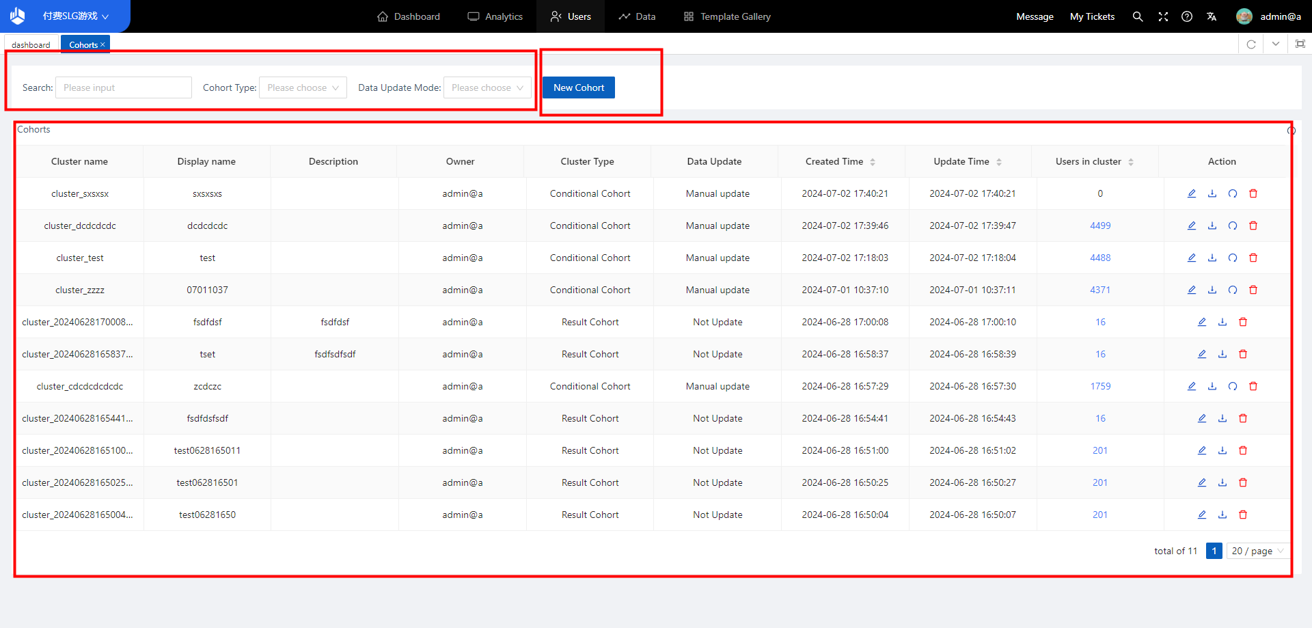Focus the Search input field

pyautogui.click(x=123, y=87)
